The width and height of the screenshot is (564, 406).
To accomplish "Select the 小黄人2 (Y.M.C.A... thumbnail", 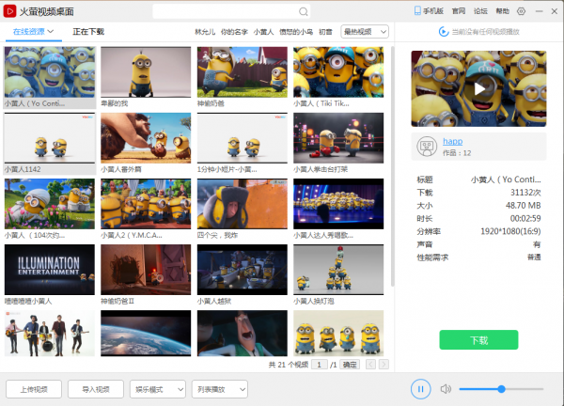I will [x=146, y=204].
